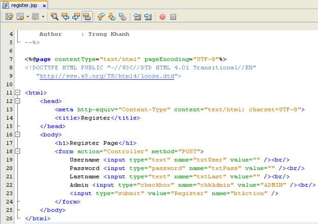The height and width of the screenshot is (224, 318).
Task: Click the "Password" label on line 20
Action: (x=85, y=168)
